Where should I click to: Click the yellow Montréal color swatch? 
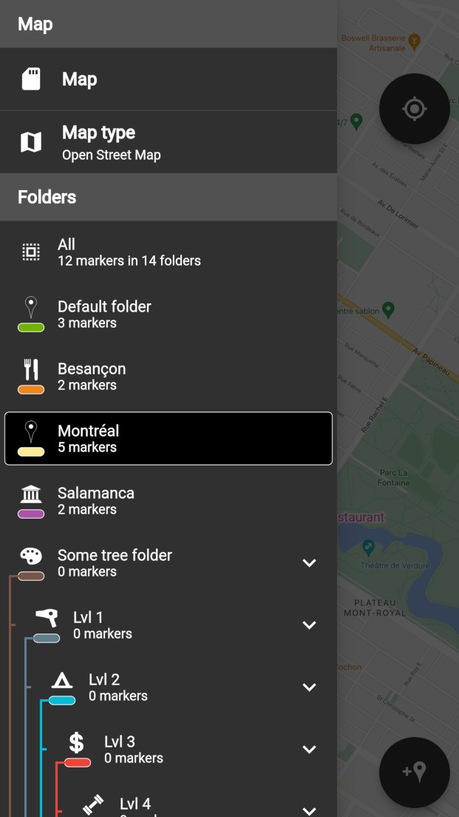coord(31,451)
